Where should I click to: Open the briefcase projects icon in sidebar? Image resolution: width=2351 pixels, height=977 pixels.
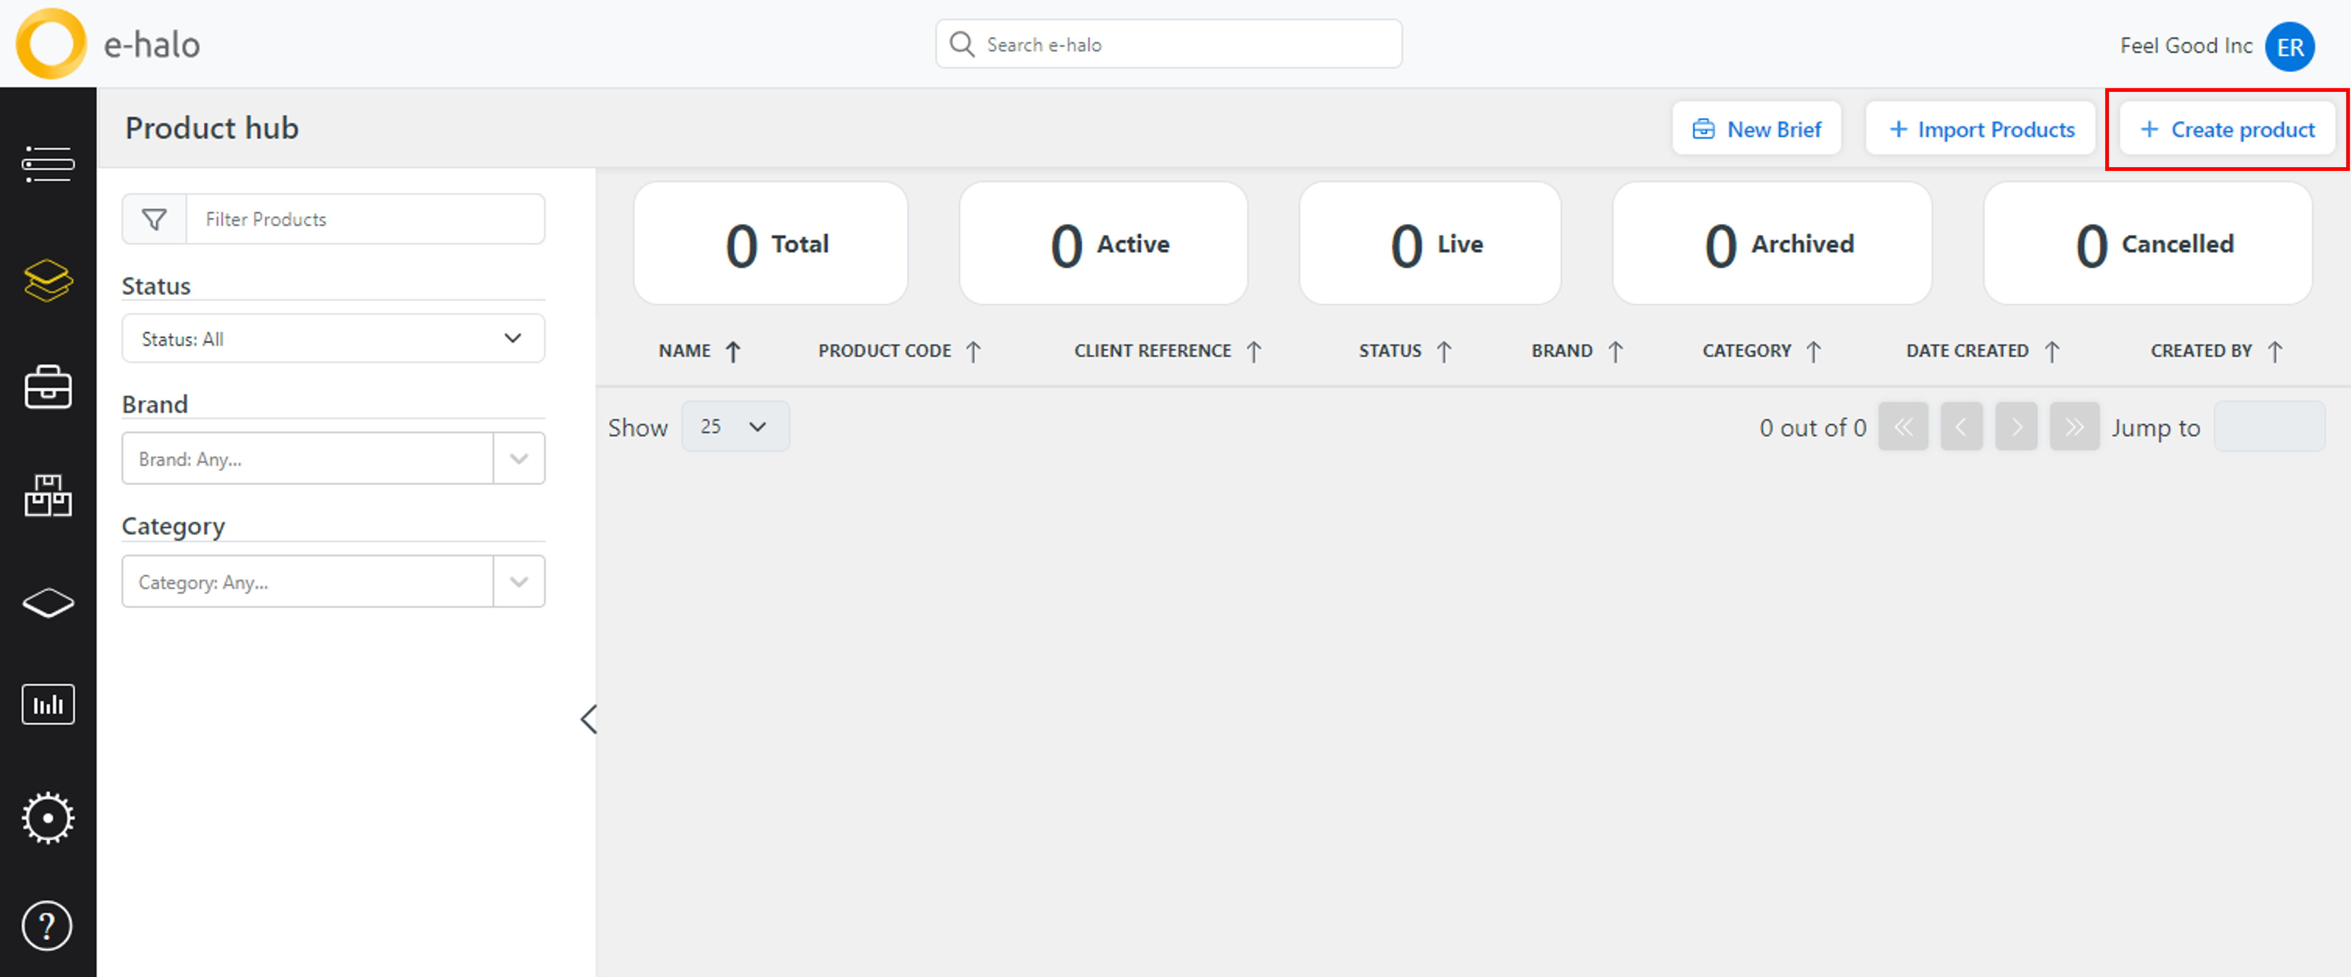(48, 387)
